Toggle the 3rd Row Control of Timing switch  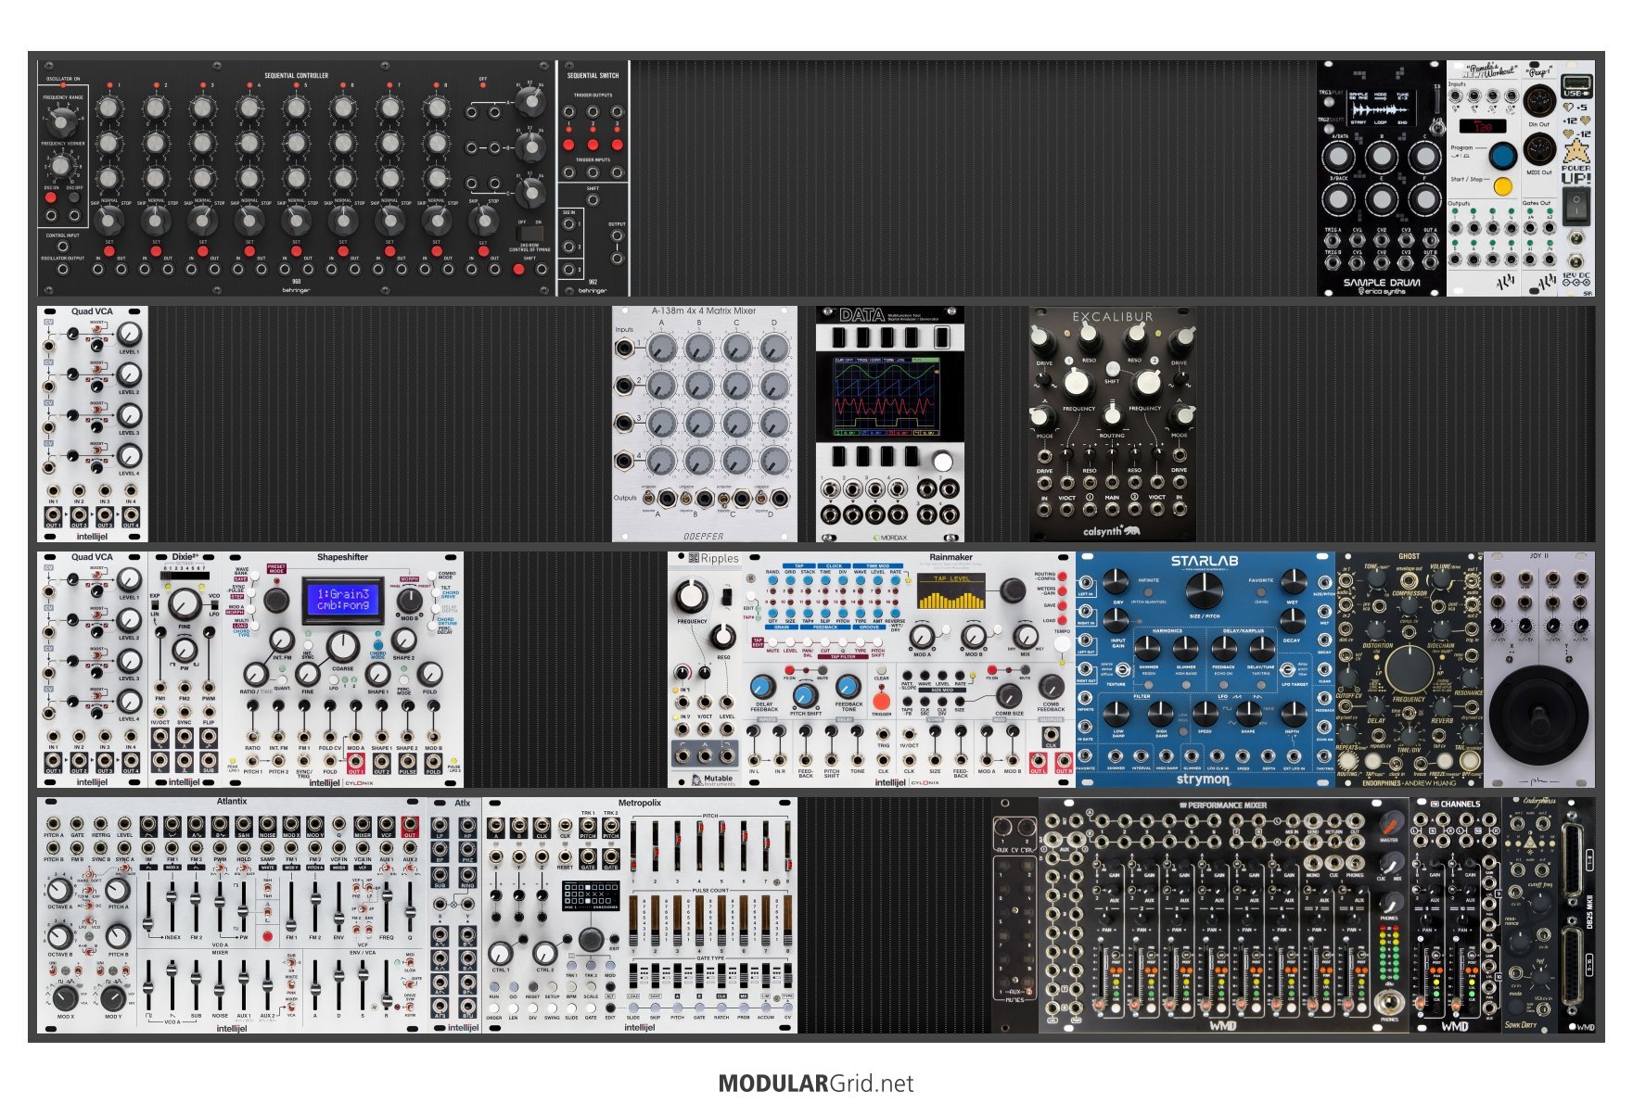coord(529,234)
